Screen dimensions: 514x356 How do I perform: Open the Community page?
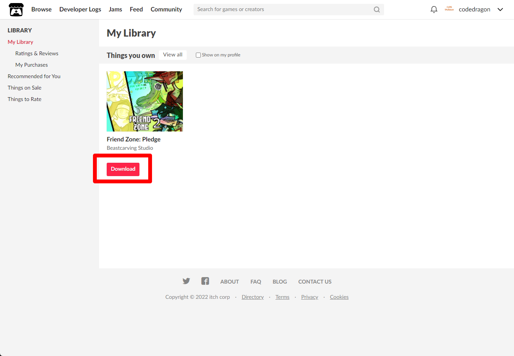click(x=166, y=9)
